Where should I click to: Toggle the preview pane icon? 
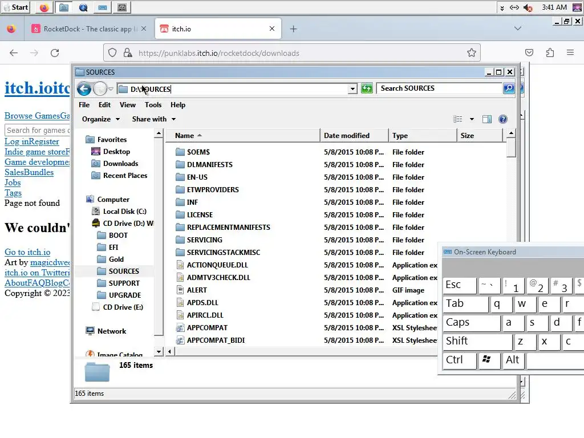click(x=487, y=119)
